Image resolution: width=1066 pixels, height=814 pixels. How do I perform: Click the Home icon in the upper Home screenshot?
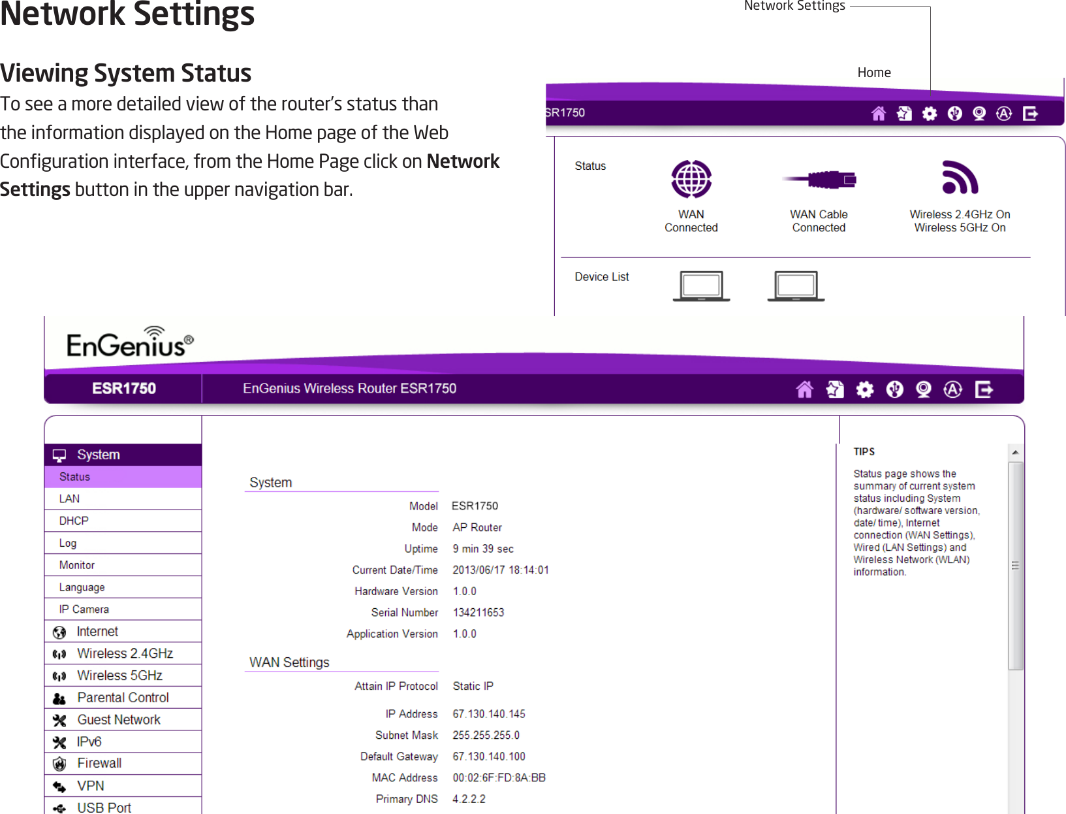coord(879,114)
